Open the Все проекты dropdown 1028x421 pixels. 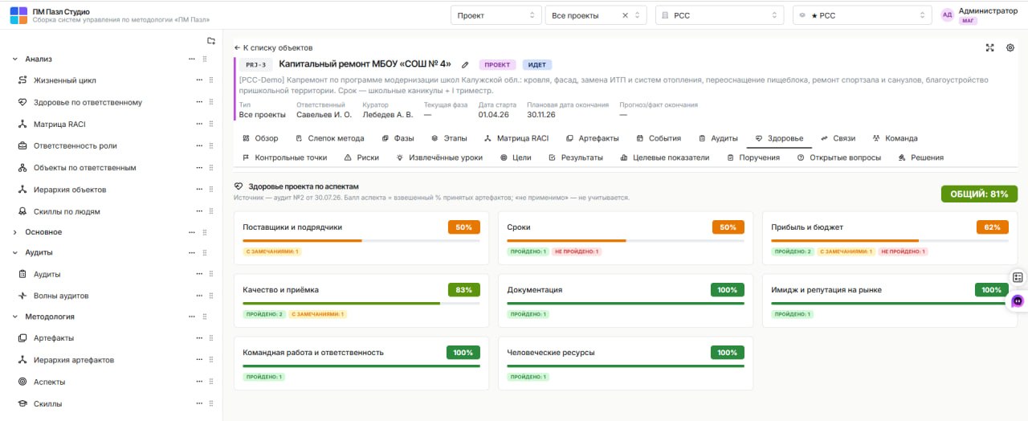pos(595,15)
